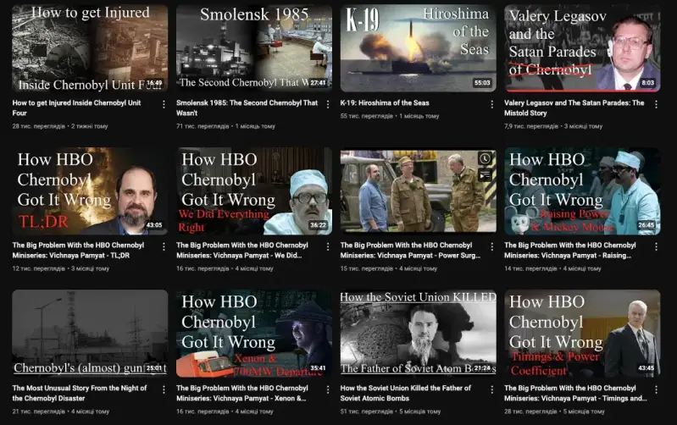This screenshot has height=425, width=677.
Task: Click the Watch later clock icon on thumbnail
Action: (x=485, y=159)
